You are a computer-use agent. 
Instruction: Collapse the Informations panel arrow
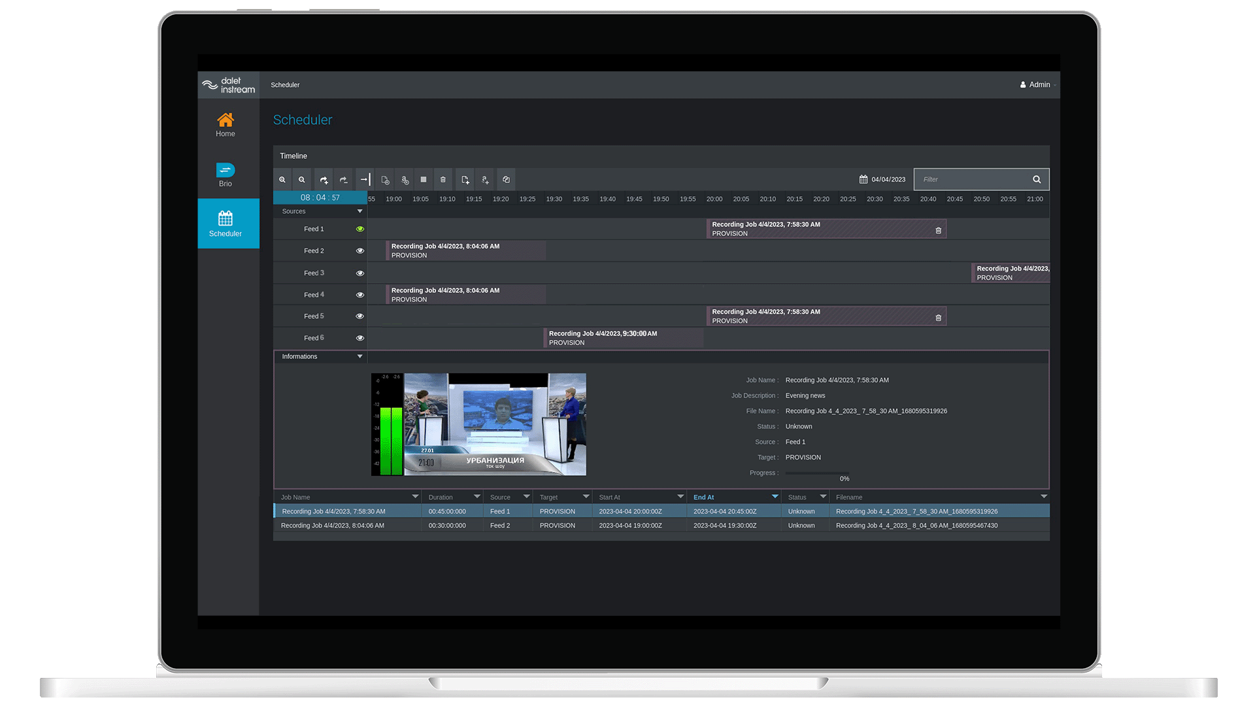tap(360, 357)
